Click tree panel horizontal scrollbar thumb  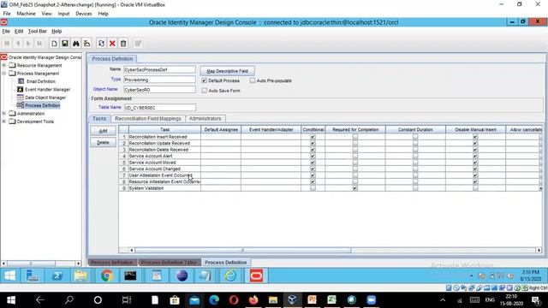pos(31,264)
